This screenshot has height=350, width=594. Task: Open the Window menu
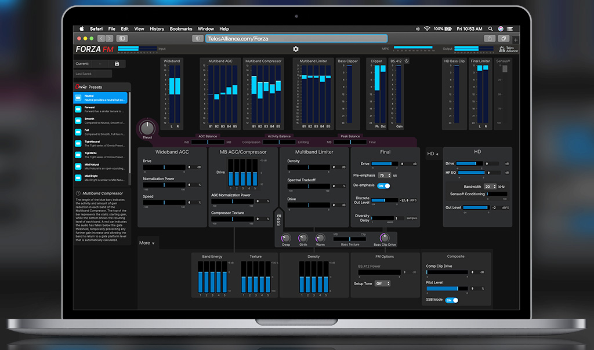click(x=206, y=29)
